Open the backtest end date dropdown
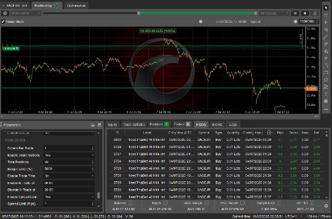The image size is (332, 219). [274, 13]
